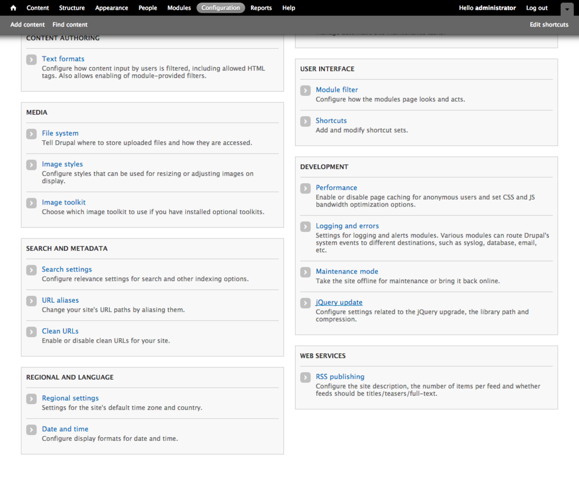Image resolution: width=579 pixels, height=478 pixels.
Task: Click the arrow icon beside Image styles
Action: [x=31, y=165]
